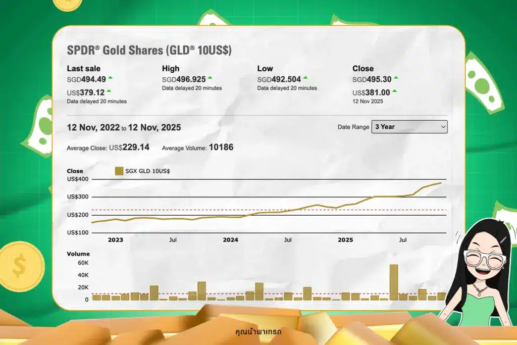Image resolution: width=517 pixels, height=345 pixels.
Task: Click the up arrow beside Low SGD492.504
Action: tap(305, 78)
